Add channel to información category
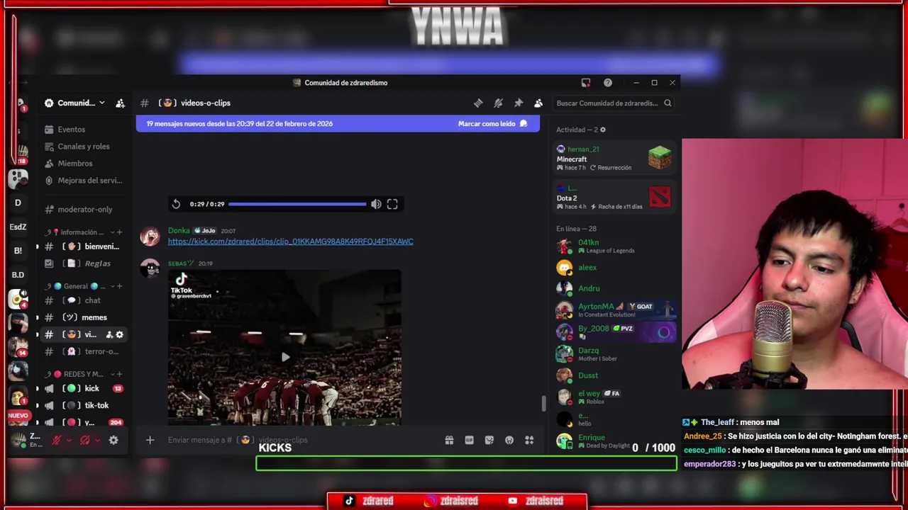The width and height of the screenshot is (908, 510). pos(119,232)
